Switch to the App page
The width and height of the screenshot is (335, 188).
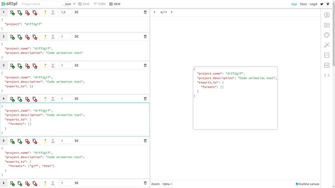coord(294,4)
